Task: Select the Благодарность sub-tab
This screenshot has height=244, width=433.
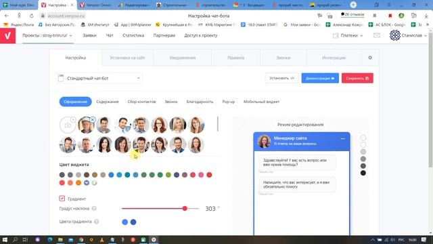Action: point(200,102)
